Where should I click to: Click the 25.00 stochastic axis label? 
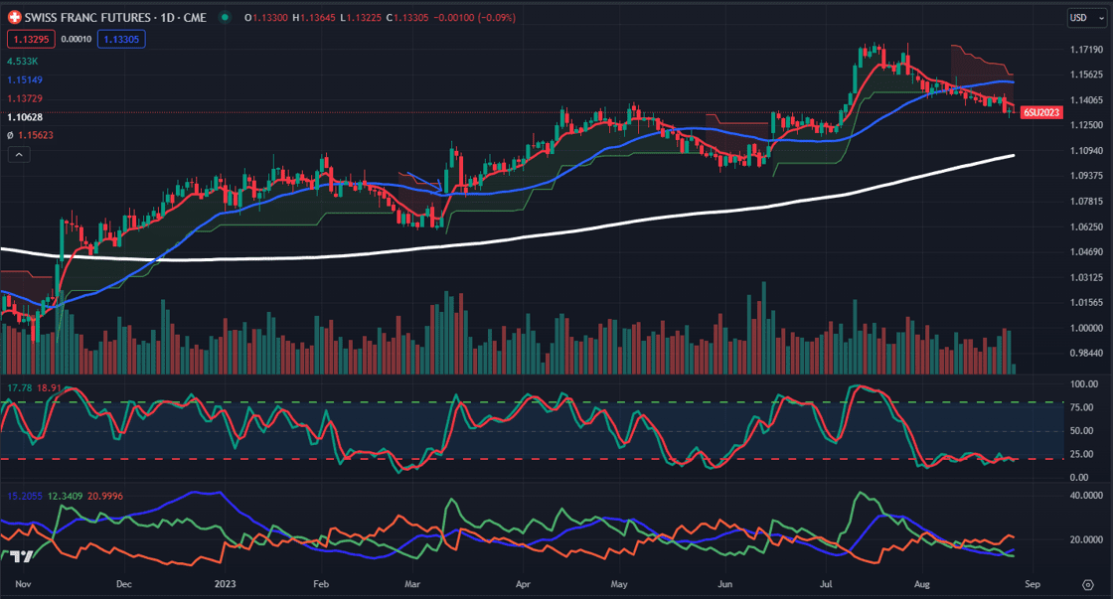point(1081,454)
